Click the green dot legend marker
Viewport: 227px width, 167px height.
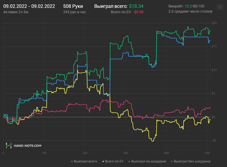pos(72,162)
